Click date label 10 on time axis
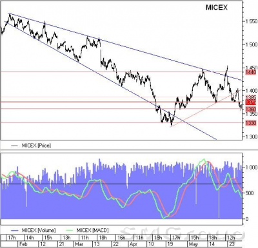Image resolution: width=258 pixels, height=248 pixels. (x=151, y=244)
